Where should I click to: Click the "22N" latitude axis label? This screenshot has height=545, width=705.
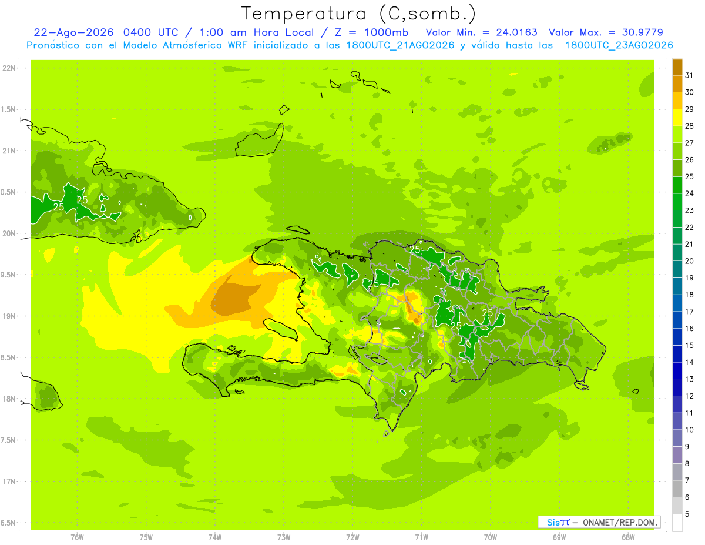10,68
